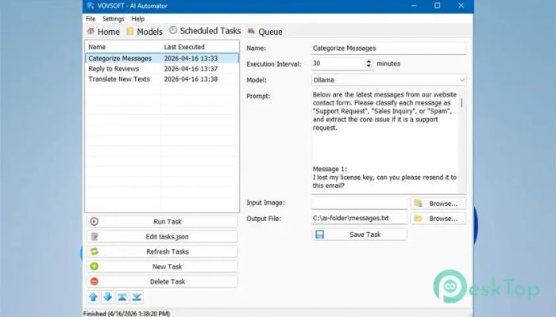The image size is (556, 317).
Task: Open Edit tasks.json button
Action: pos(162,236)
